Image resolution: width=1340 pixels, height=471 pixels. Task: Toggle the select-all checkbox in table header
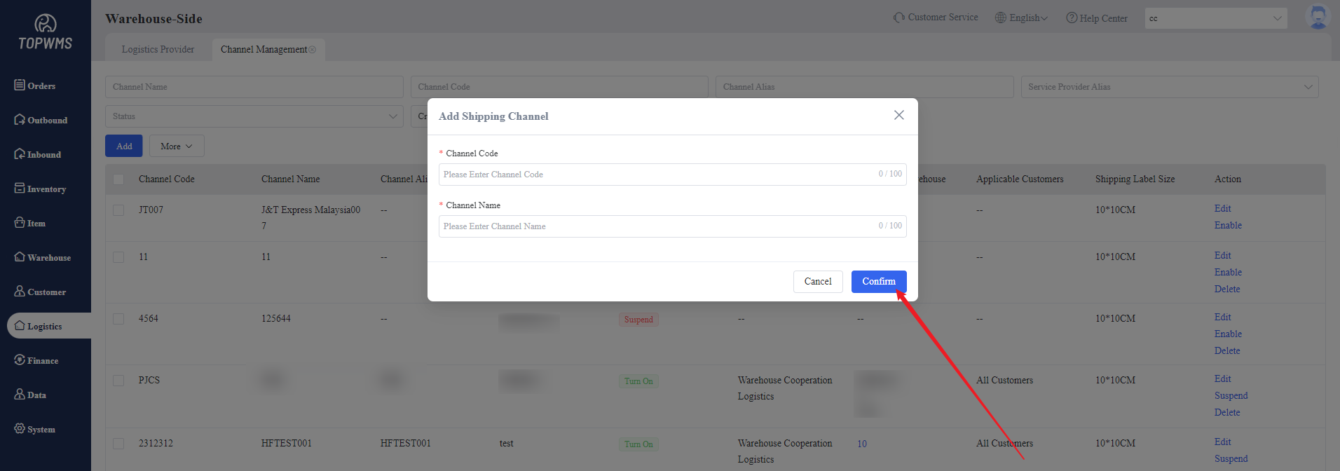118,179
